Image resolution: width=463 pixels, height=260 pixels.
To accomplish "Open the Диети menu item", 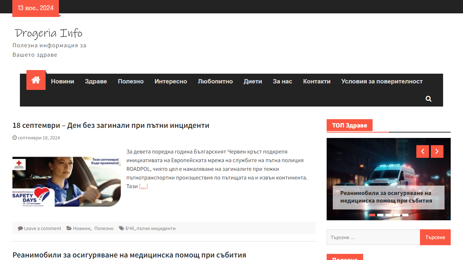I will pos(253,81).
